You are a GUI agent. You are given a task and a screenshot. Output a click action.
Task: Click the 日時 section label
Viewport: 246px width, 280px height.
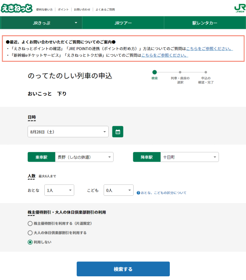click(32, 117)
